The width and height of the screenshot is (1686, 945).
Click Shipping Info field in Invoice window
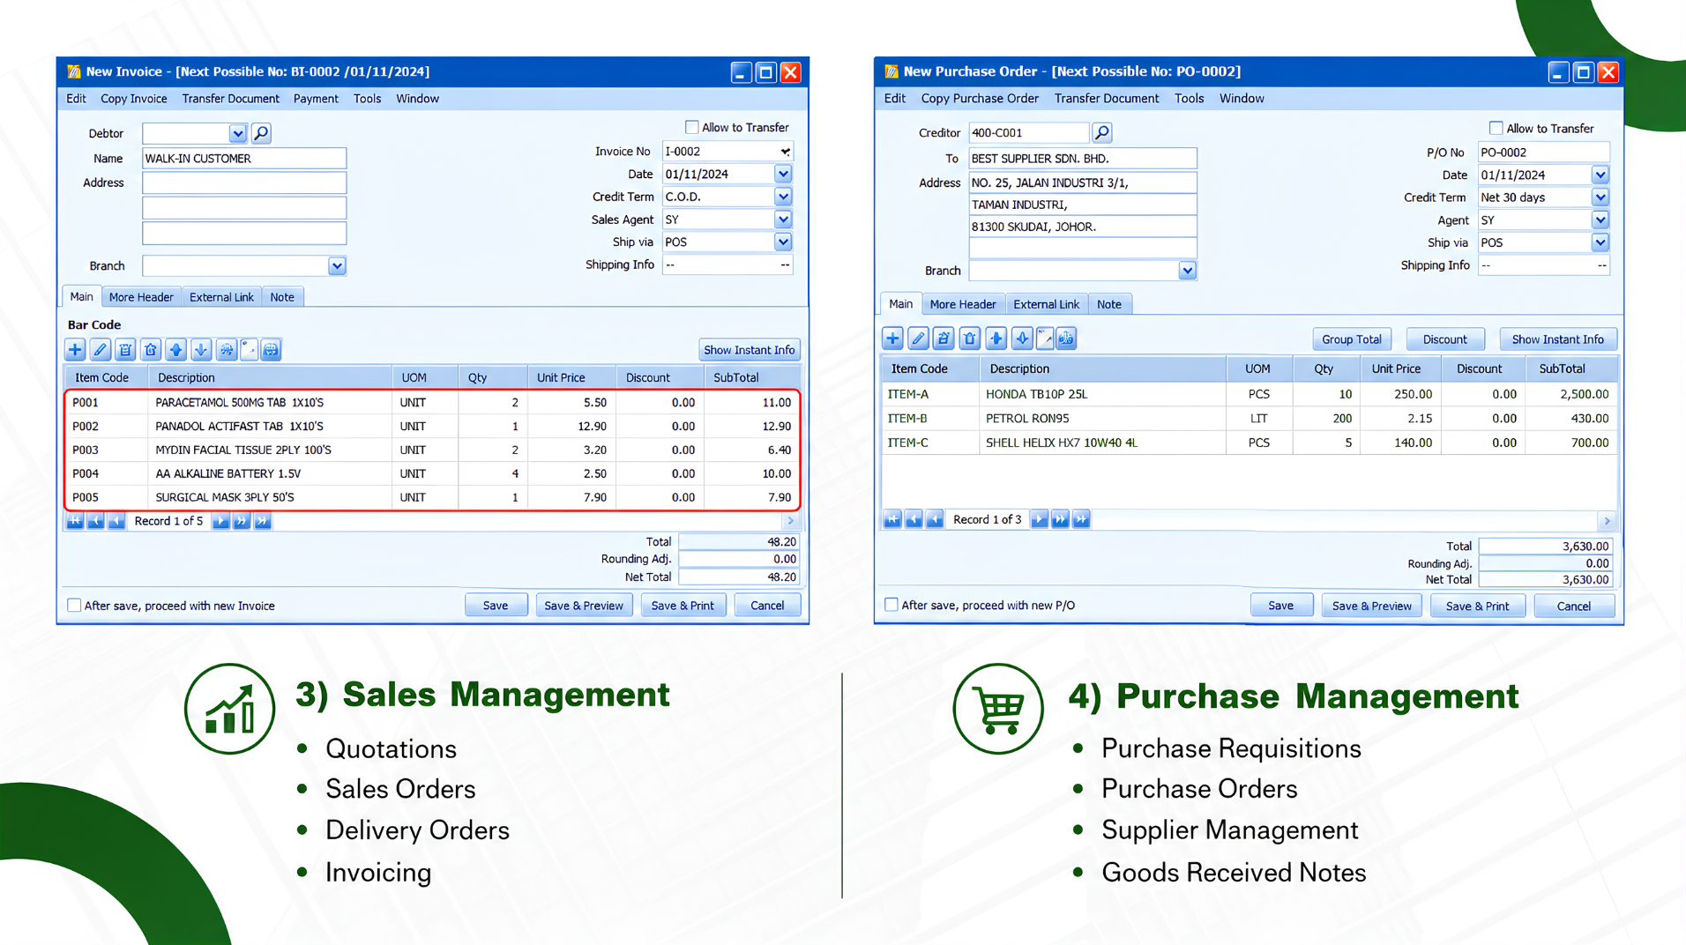[x=727, y=264]
